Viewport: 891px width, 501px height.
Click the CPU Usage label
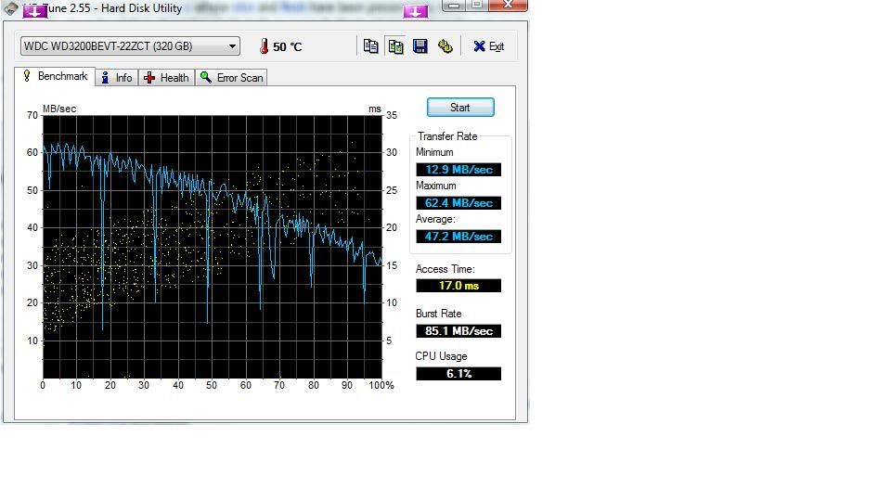click(441, 356)
